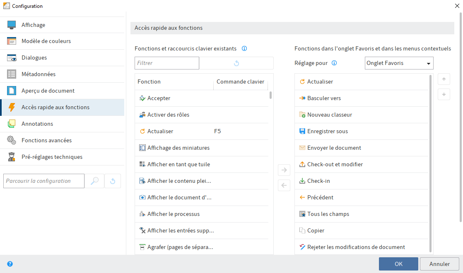Click the reset icon next to configuration search

tap(112, 181)
